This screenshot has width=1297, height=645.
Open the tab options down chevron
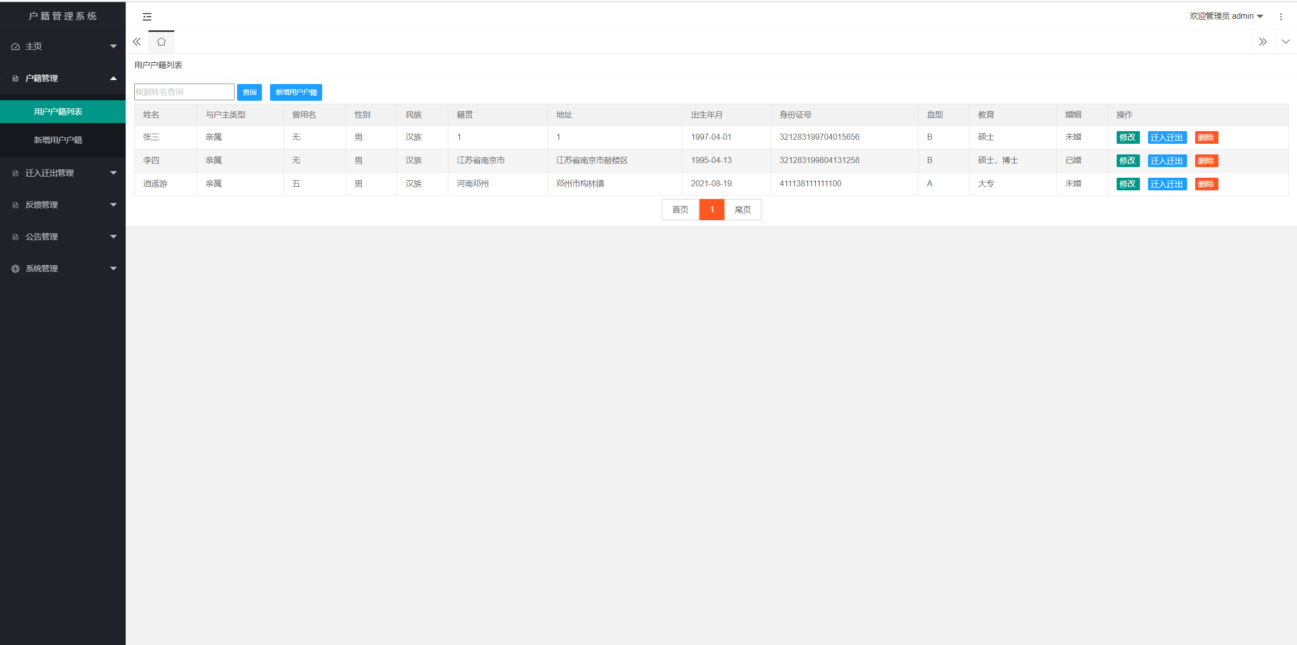(x=1285, y=42)
